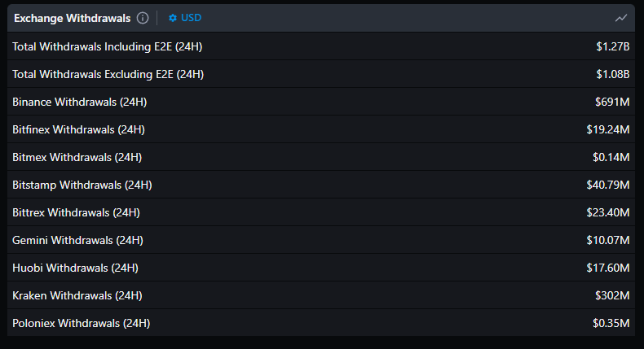Click the info icon beside Exchange Withdrawals

(x=143, y=18)
